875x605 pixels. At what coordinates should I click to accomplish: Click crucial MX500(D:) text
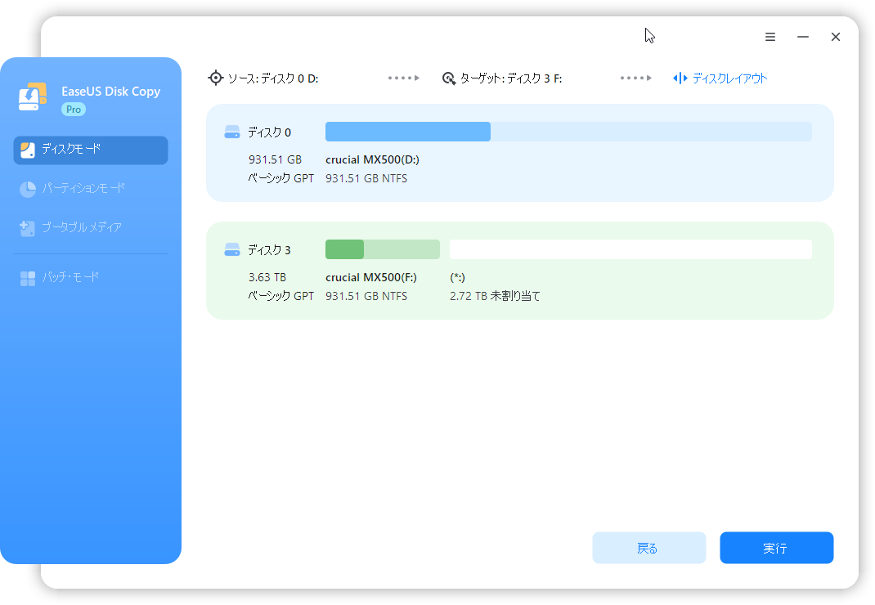point(372,159)
